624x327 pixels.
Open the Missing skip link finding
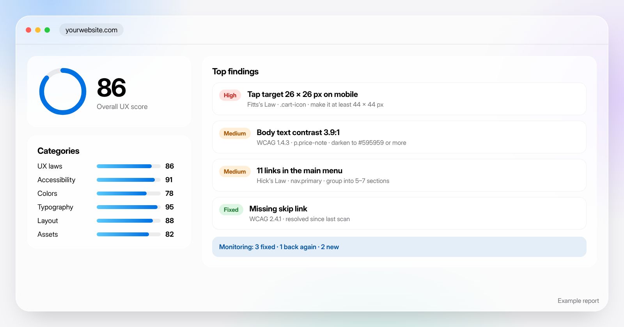click(x=399, y=213)
